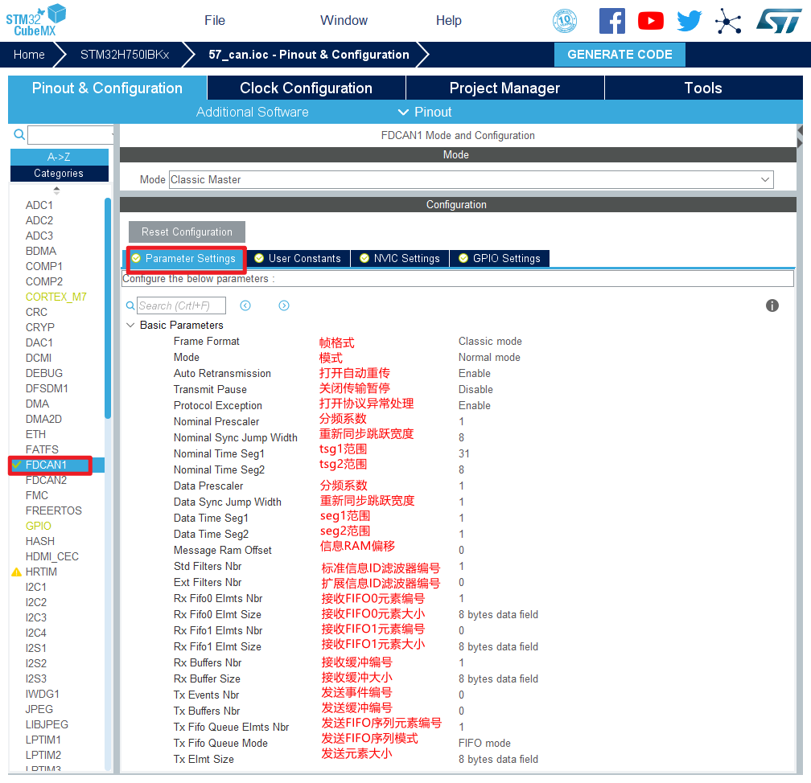This screenshot has width=811, height=783.
Task: Go to previous search result arrow
Action: [245, 305]
